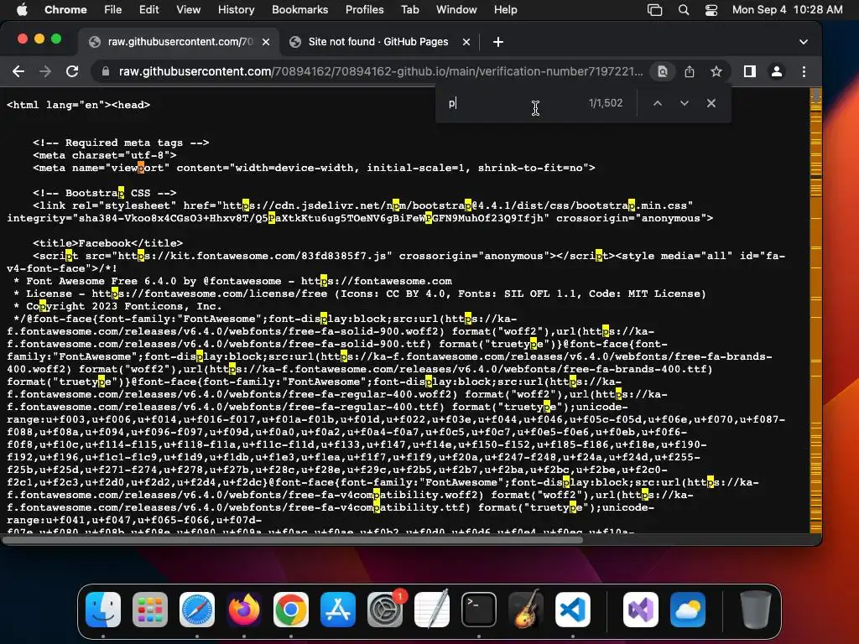Open Terminal from the Dock

[479, 610]
